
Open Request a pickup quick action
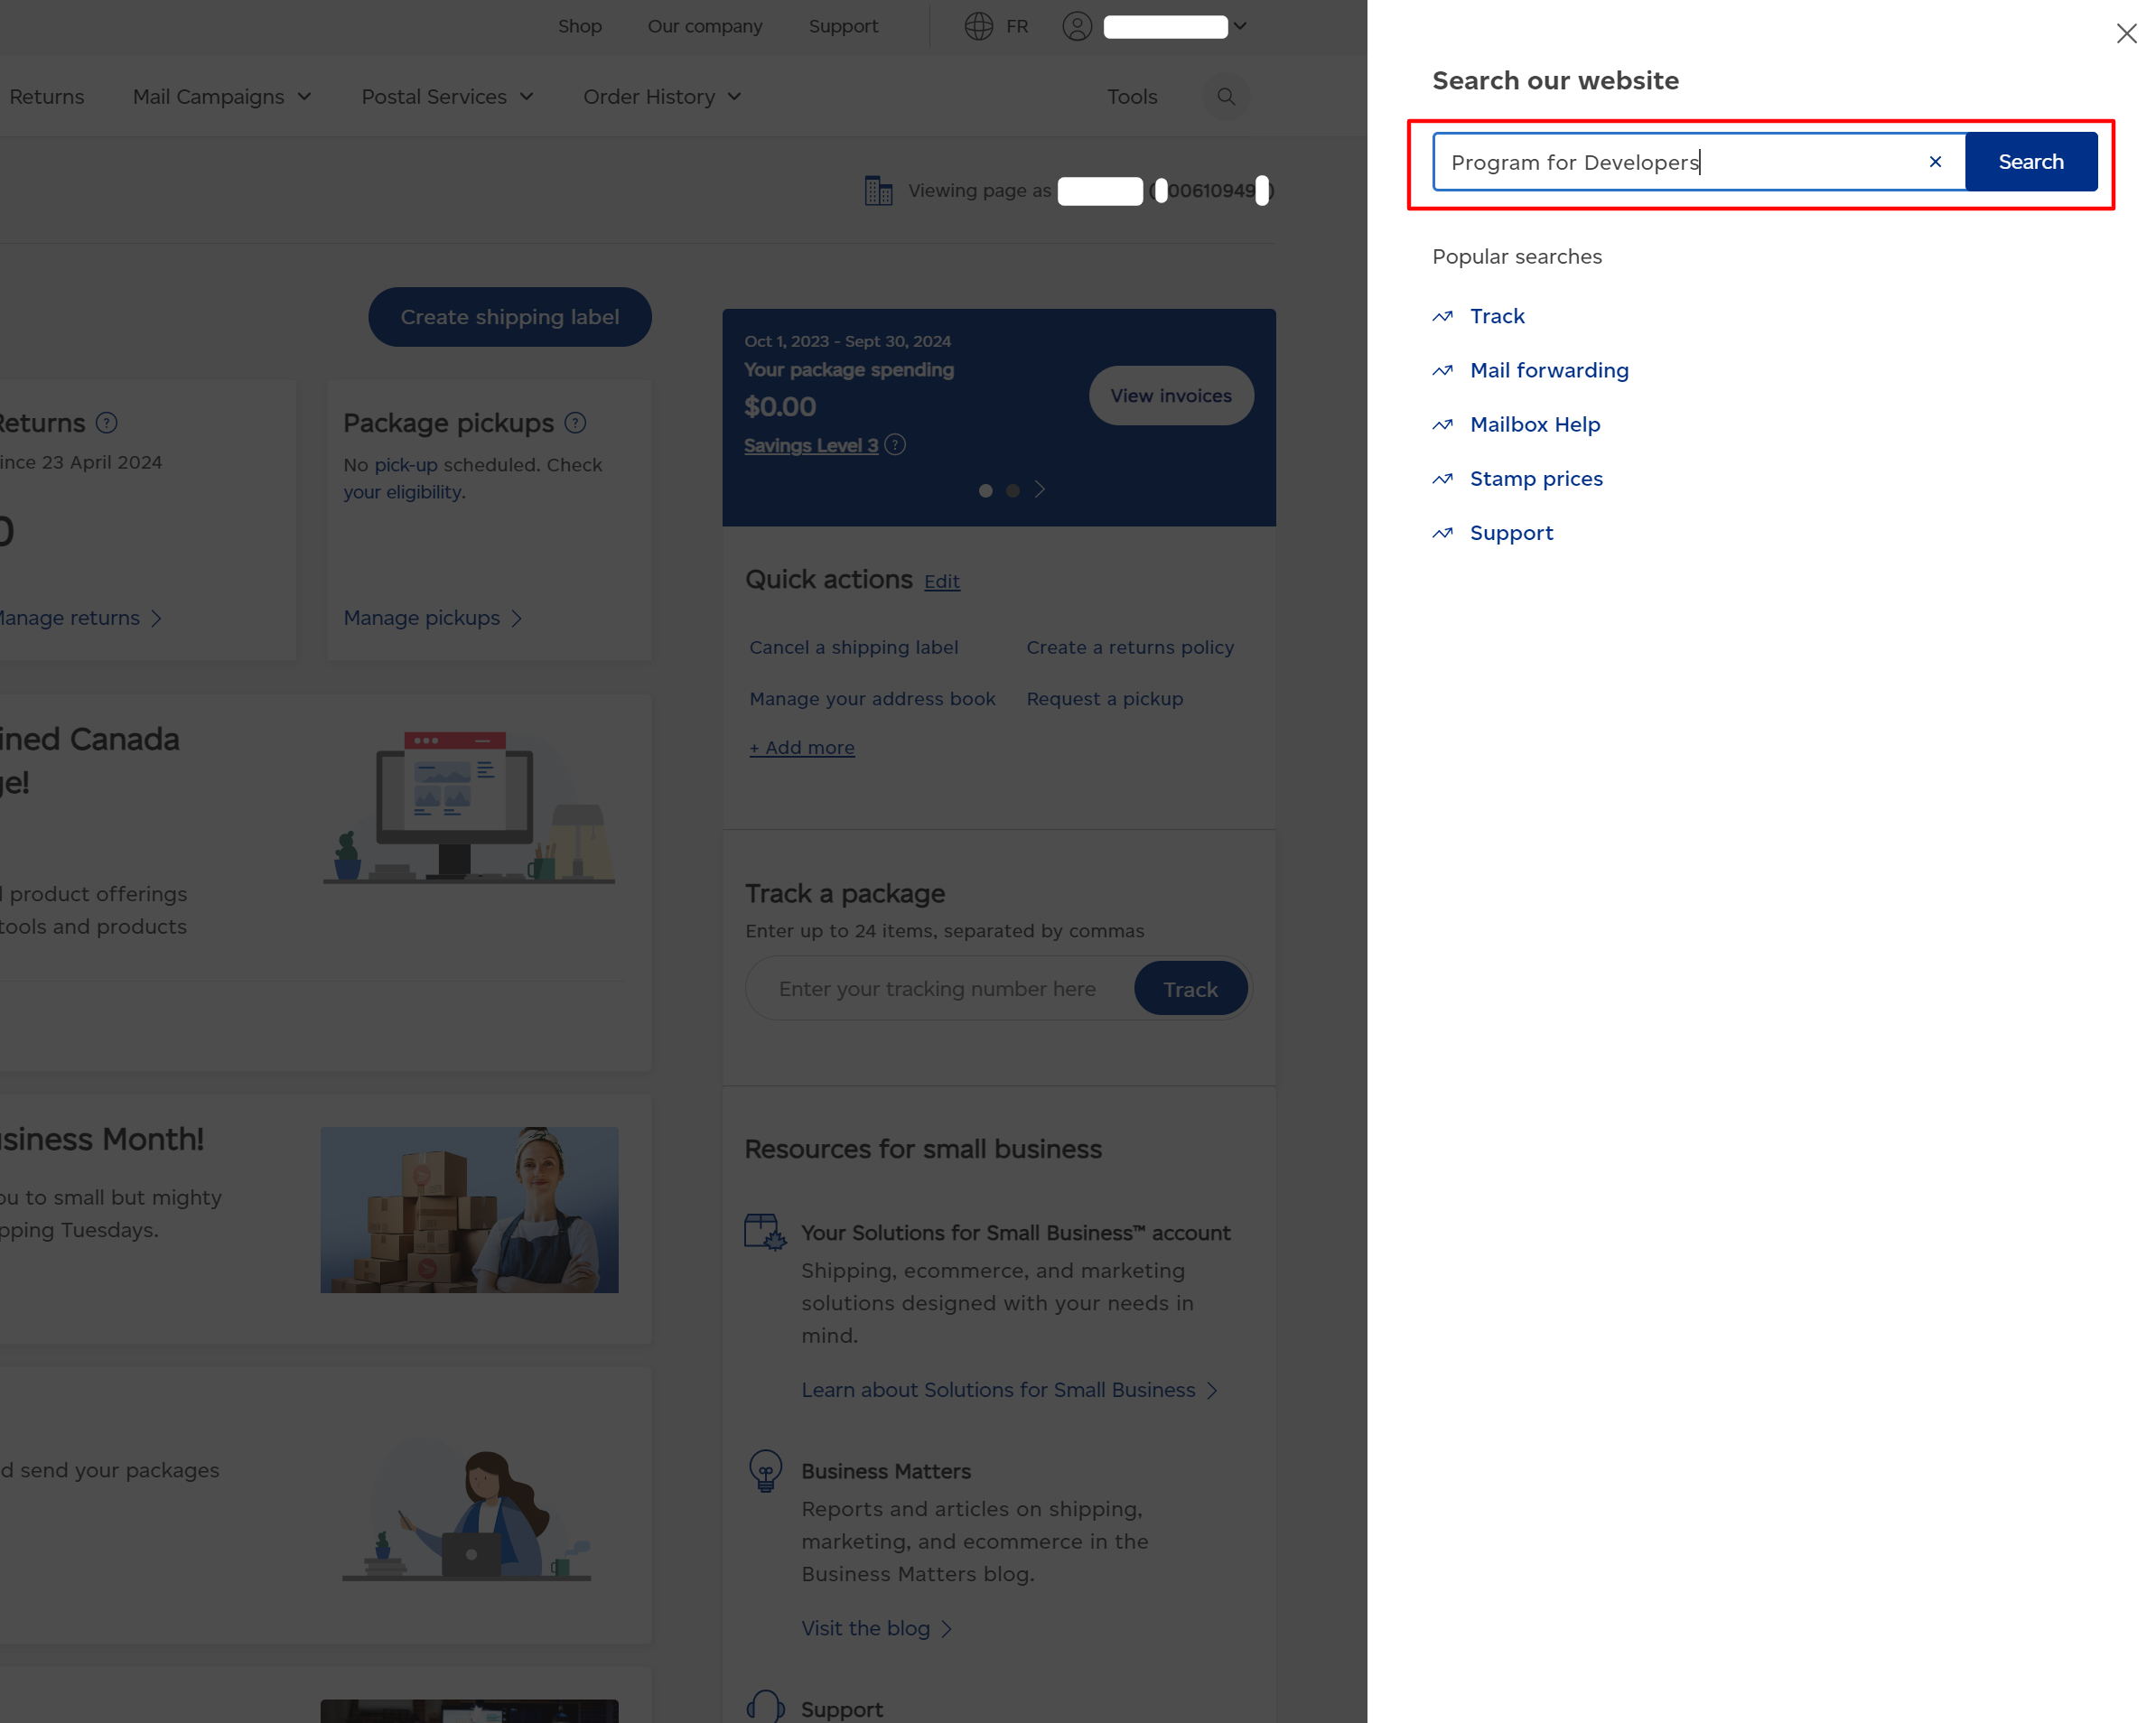pyautogui.click(x=1104, y=699)
